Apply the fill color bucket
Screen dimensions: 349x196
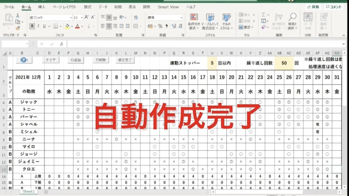click(x=67, y=26)
